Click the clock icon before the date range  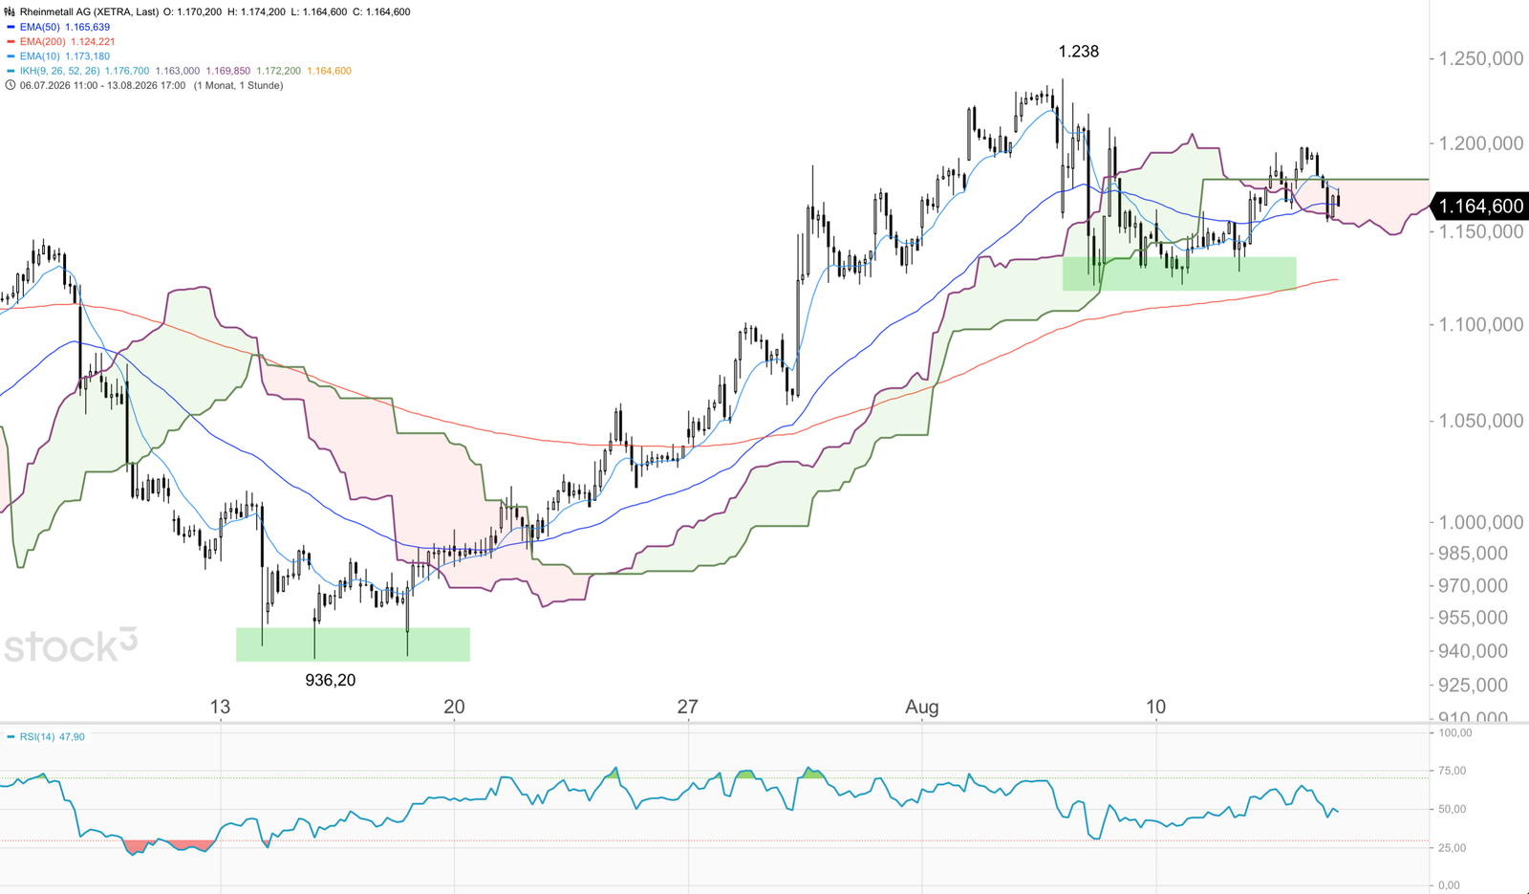coord(11,85)
